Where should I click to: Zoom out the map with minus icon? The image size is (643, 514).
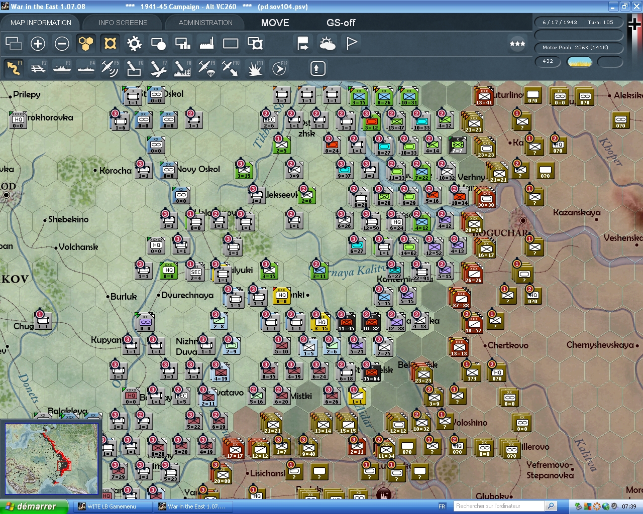[62, 44]
